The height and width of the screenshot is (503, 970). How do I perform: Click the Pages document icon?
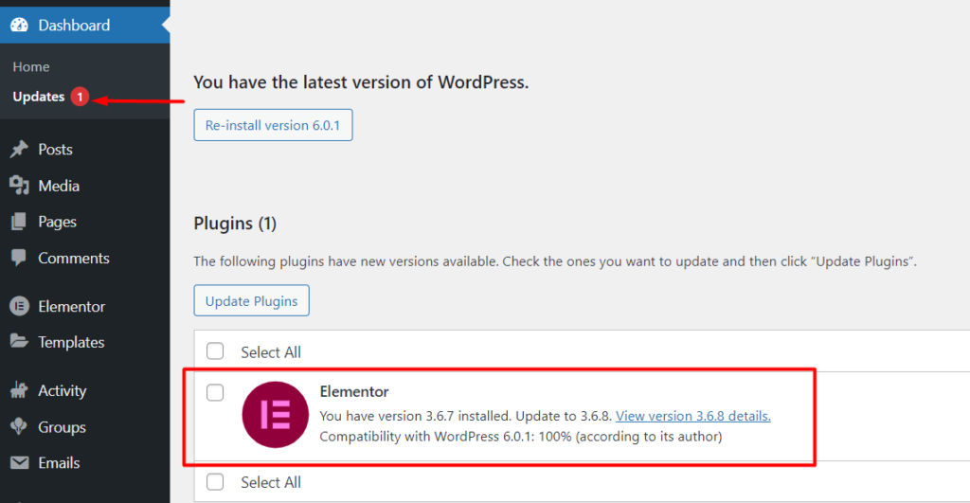(x=19, y=222)
